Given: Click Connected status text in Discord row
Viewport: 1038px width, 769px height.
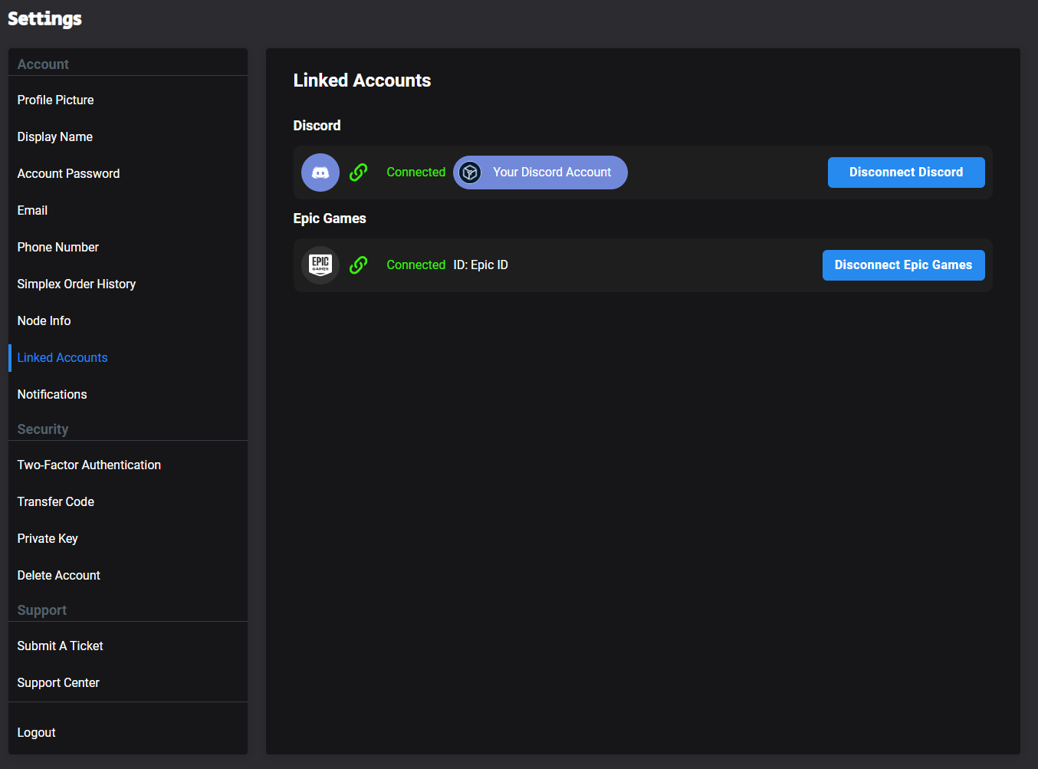Looking at the screenshot, I should point(416,173).
